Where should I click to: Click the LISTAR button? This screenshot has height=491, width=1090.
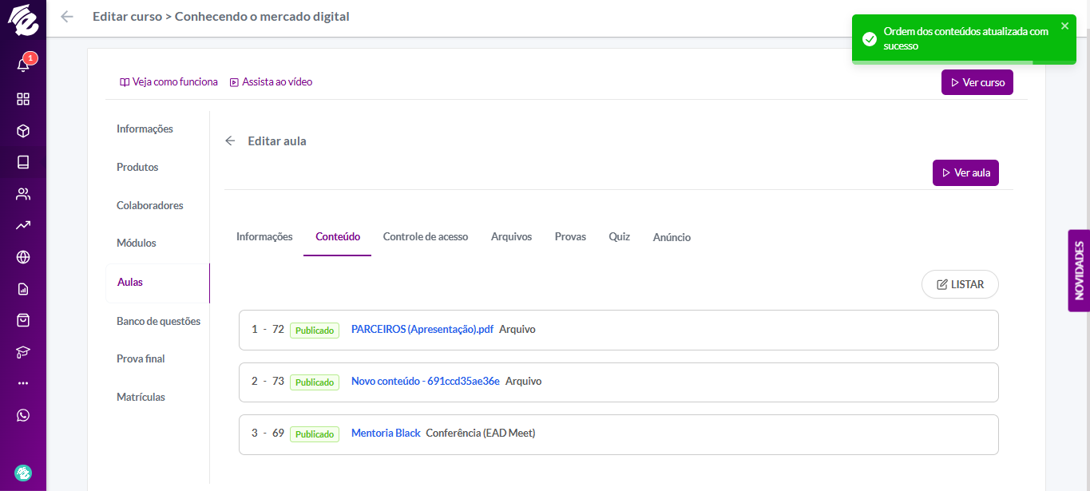click(960, 284)
